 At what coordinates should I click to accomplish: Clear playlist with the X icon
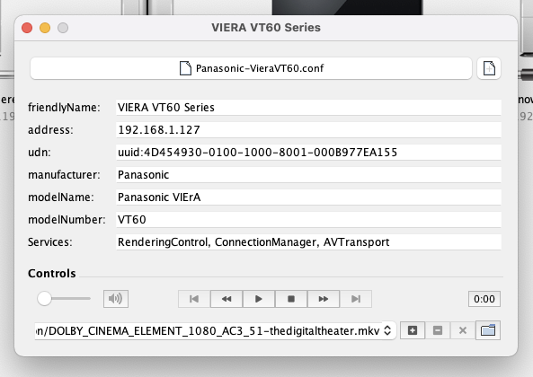(463, 330)
